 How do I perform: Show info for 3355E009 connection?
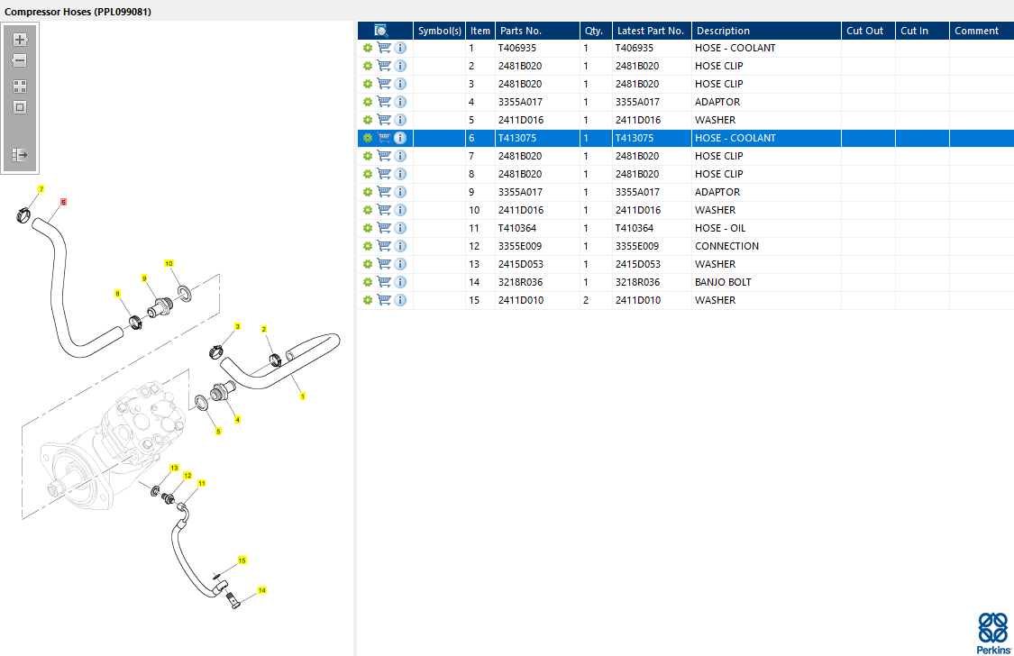(x=400, y=246)
